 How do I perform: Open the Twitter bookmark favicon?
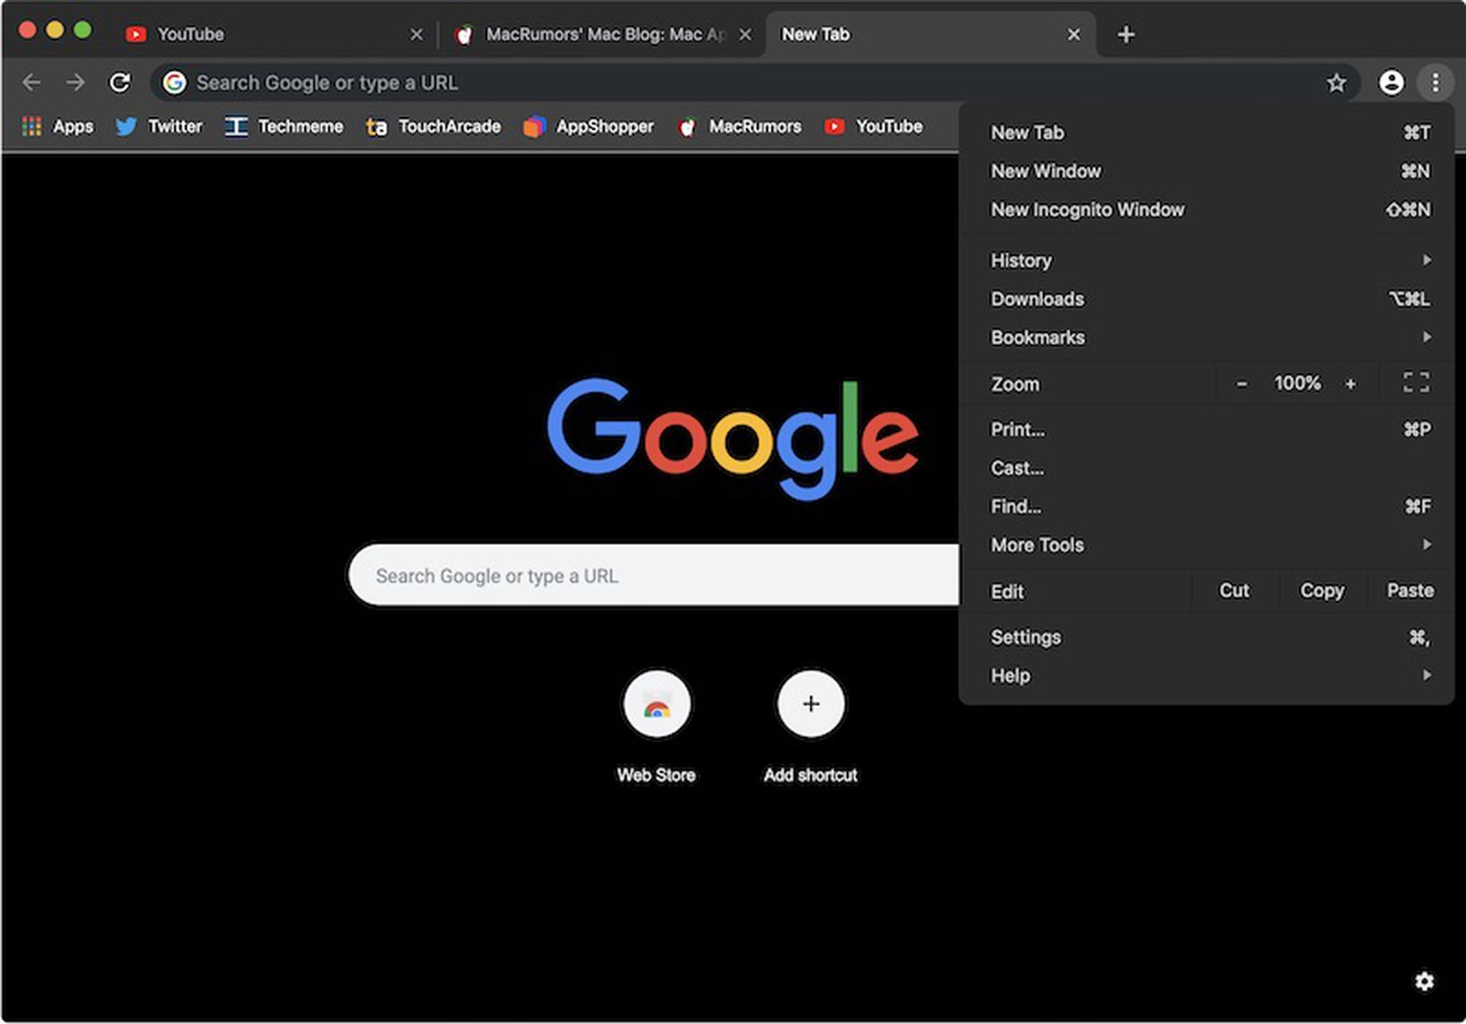tap(126, 126)
